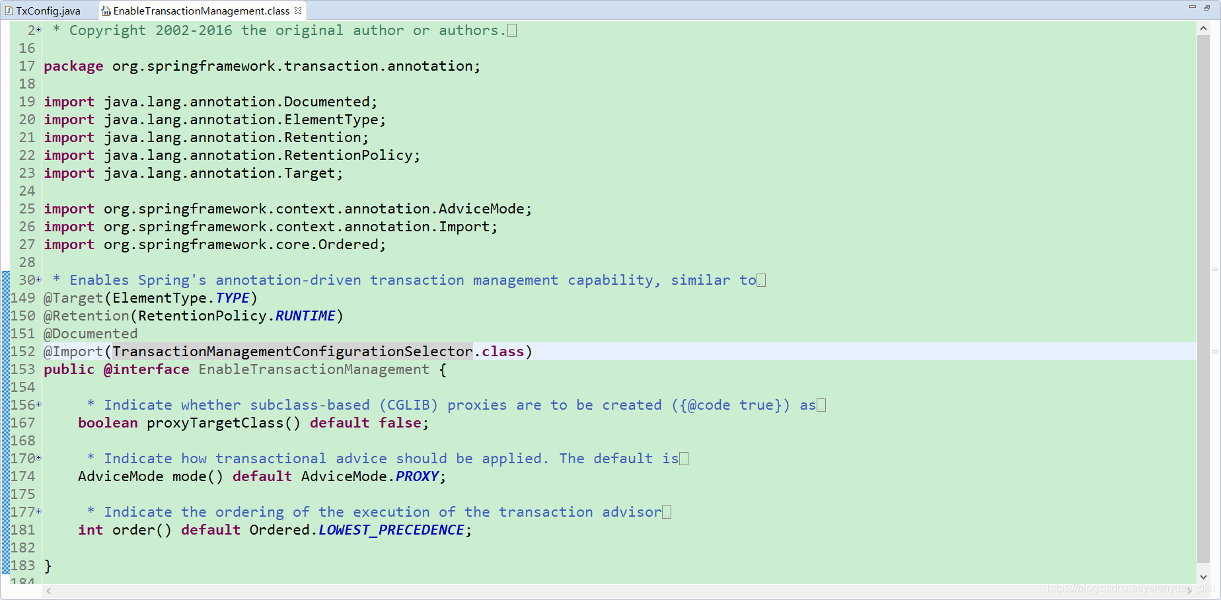
Task: Click the @Documented annotation
Action: 91,334
